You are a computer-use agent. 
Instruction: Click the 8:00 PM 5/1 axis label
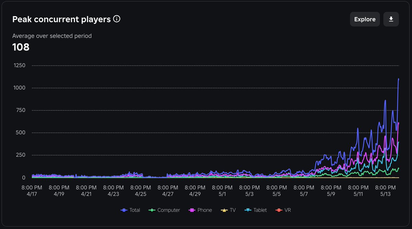point(222,191)
